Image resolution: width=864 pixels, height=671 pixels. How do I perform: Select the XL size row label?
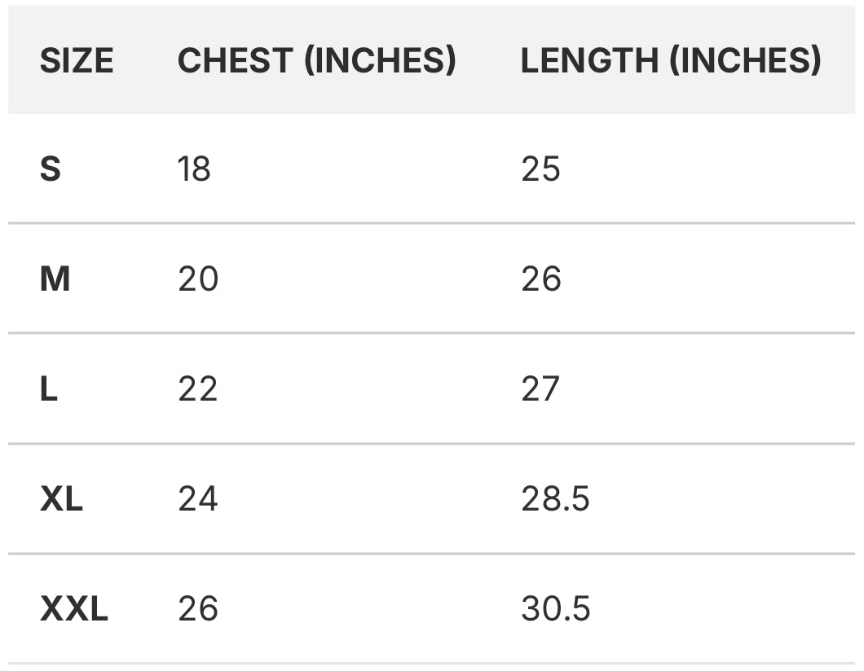pyautogui.click(x=61, y=499)
